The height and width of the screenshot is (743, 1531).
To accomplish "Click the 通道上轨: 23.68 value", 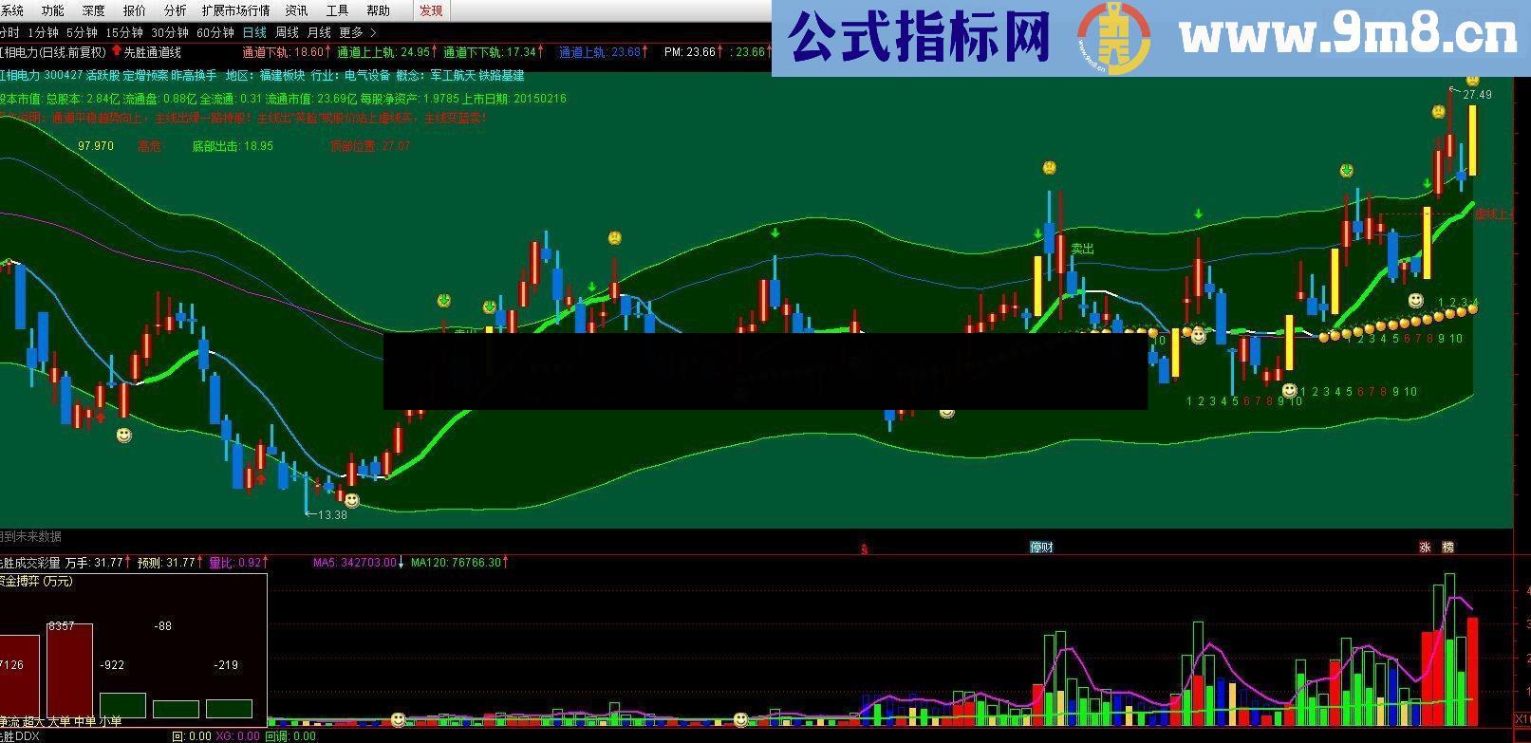I will (x=600, y=52).
